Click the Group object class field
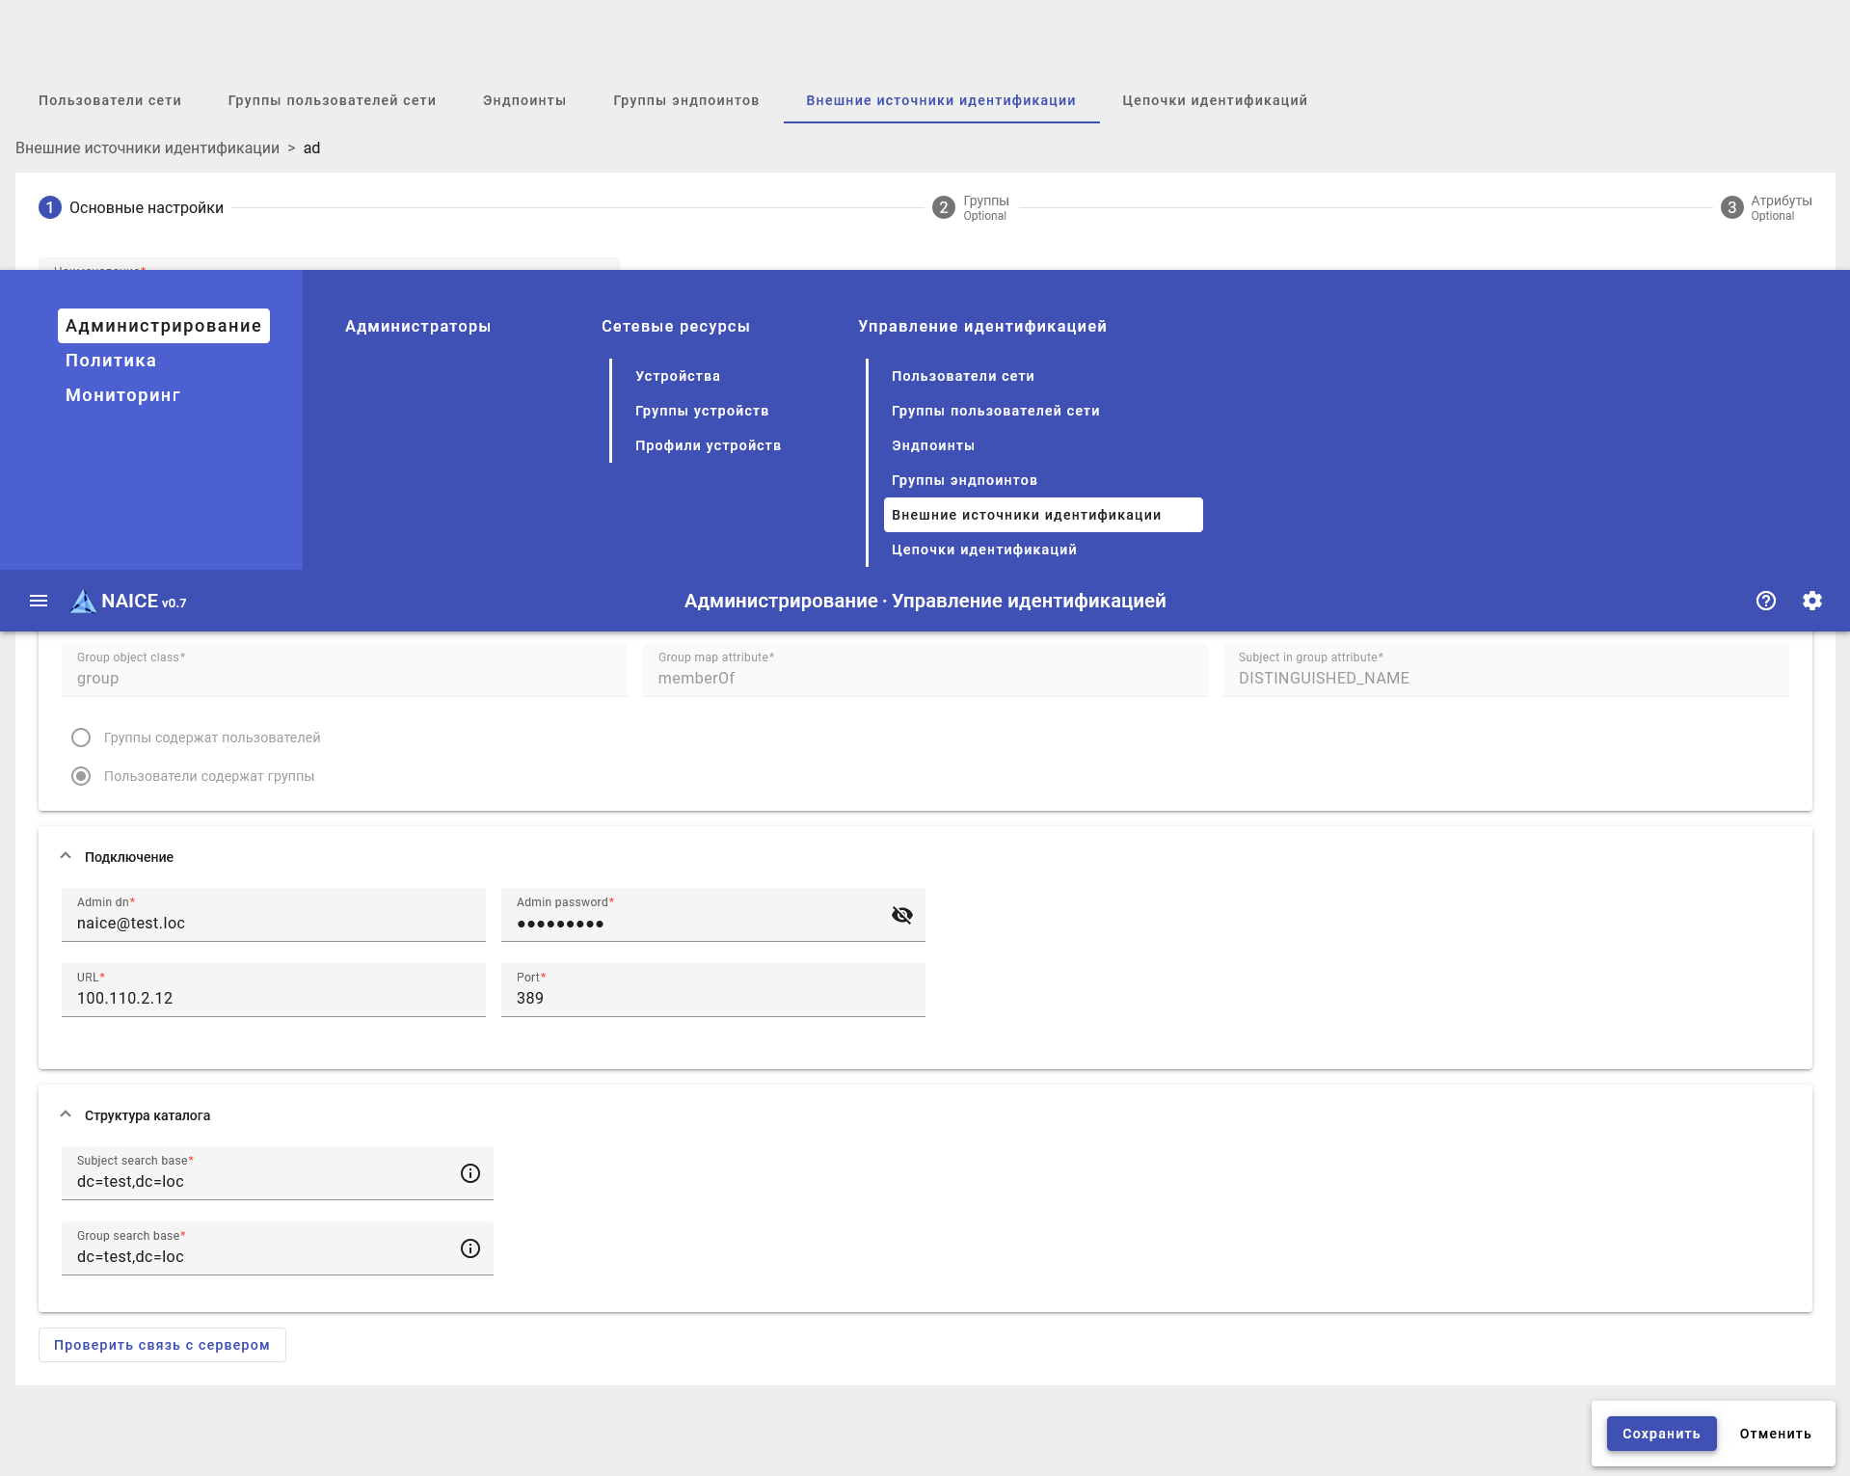This screenshot has width=1850, height=1476. click(x=344, y=669)
